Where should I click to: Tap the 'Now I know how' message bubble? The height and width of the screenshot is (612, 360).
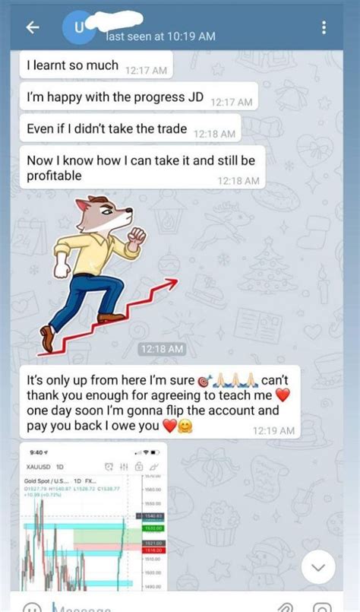(142, 168)
